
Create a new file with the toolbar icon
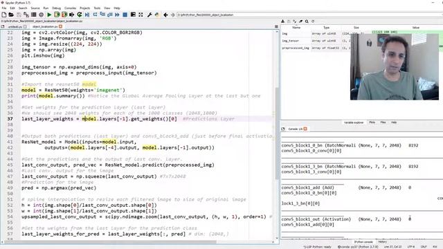coord(4,15)
